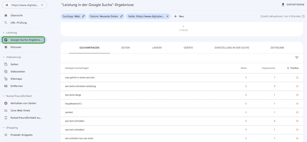This screenshot has height=142, width=307.
Task: Open the Datum: Neueste Daten chip
Action: pyautogui.click(x=106, y=16)
